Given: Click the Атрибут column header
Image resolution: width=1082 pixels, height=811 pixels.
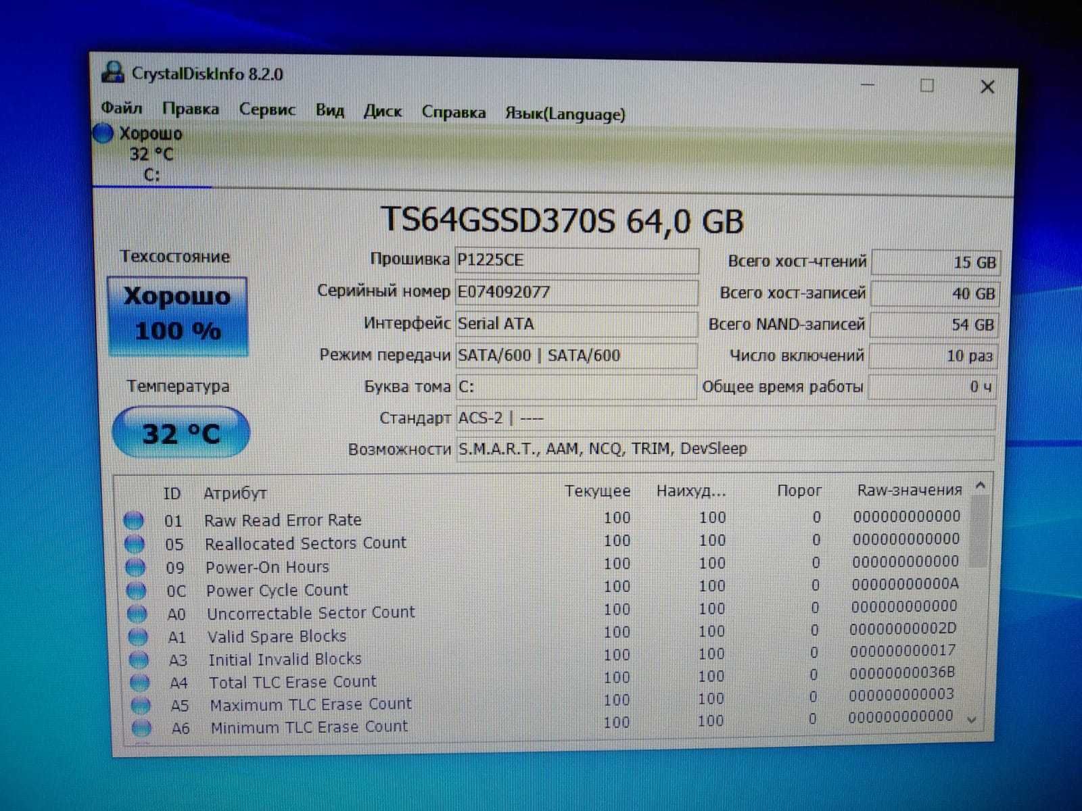Looking at the screenshot, I should (x=235, y=493).
